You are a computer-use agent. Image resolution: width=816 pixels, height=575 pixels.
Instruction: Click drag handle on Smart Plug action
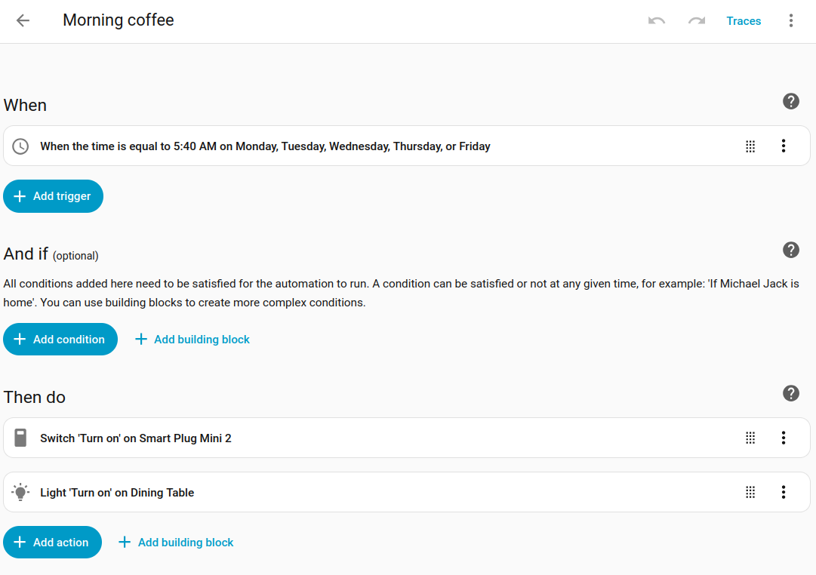click(750, 438)
